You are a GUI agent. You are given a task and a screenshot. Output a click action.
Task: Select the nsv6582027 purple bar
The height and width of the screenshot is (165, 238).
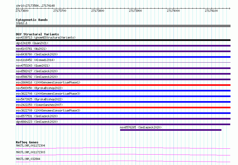123,74
